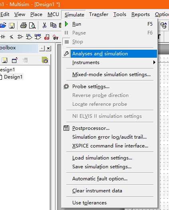Image resolution: width=169 pixels, height=210 pixels.
Task: Open the Place menu
Action: click(x=36, y=14)
